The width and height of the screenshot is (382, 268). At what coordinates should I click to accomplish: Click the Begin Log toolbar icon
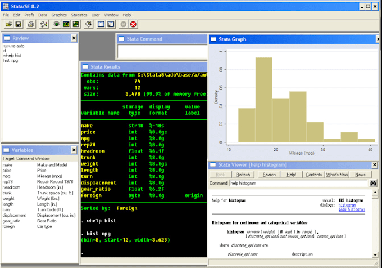(43, 24)
